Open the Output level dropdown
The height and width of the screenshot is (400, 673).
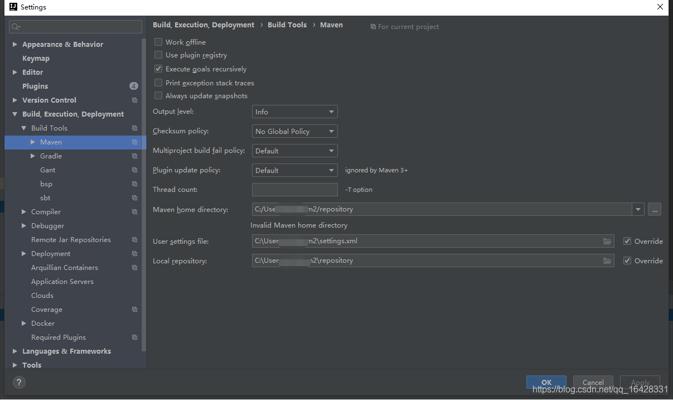294,112
